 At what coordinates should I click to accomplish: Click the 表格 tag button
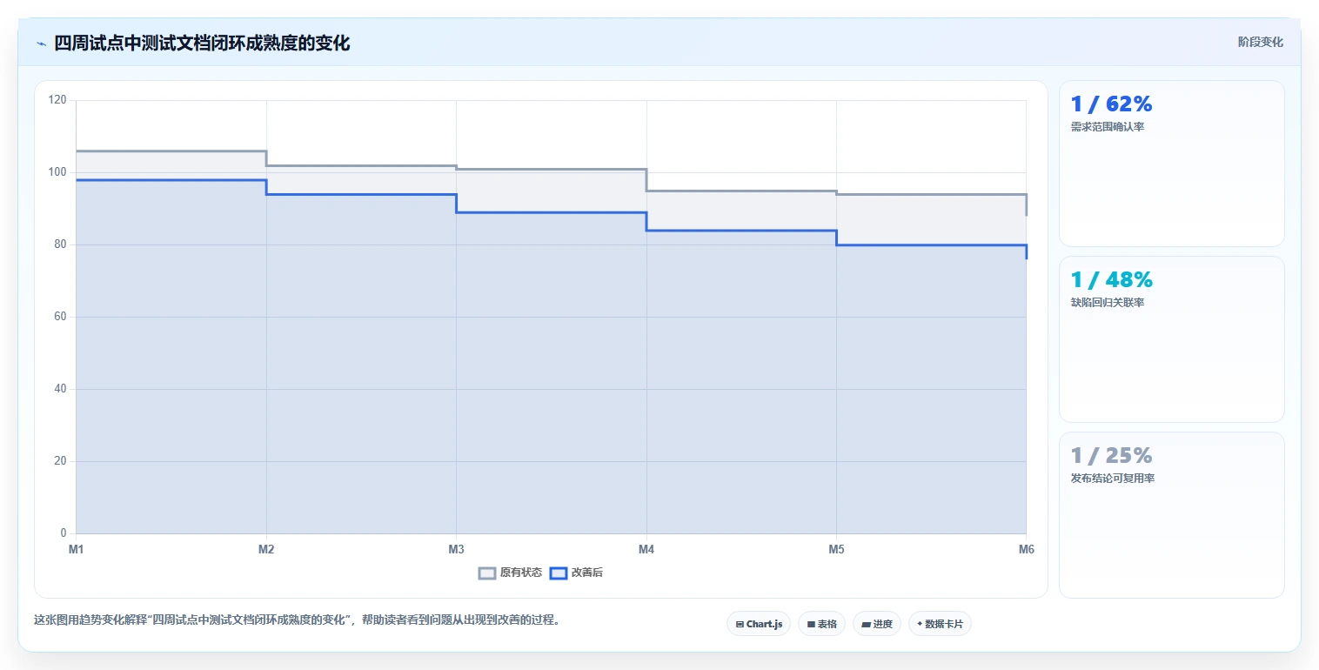[821, 624]
